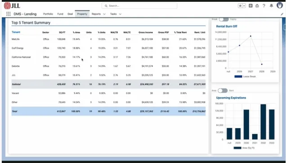Switch to the Deal tab
This screenshot has height=163, width=286.
[x=70, y=14]
